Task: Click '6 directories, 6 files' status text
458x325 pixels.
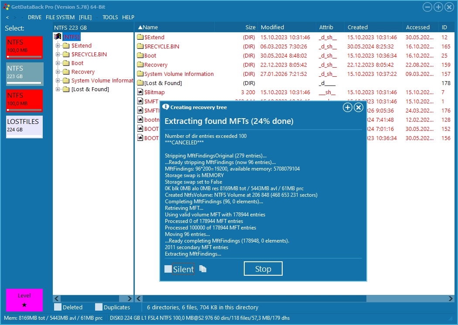Action: (202, 307)
